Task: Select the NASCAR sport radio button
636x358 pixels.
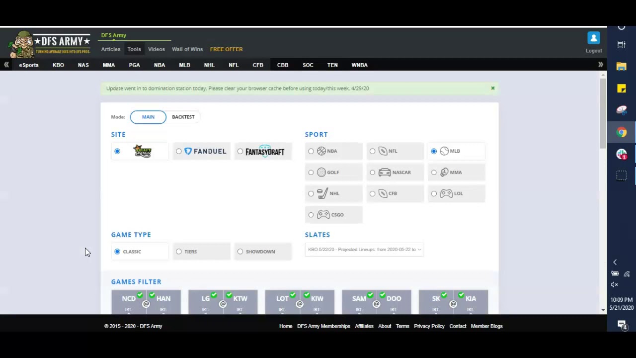Action: coord(373,173)
